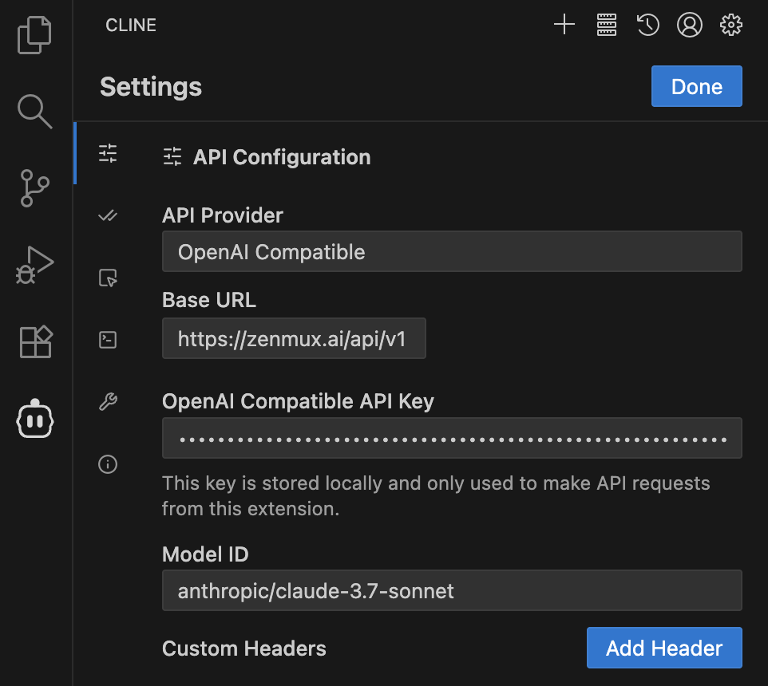Select the API Configuration settings tab
Image resolution: width=768 pixels, height=686 pixels.
tap(108, 153)
